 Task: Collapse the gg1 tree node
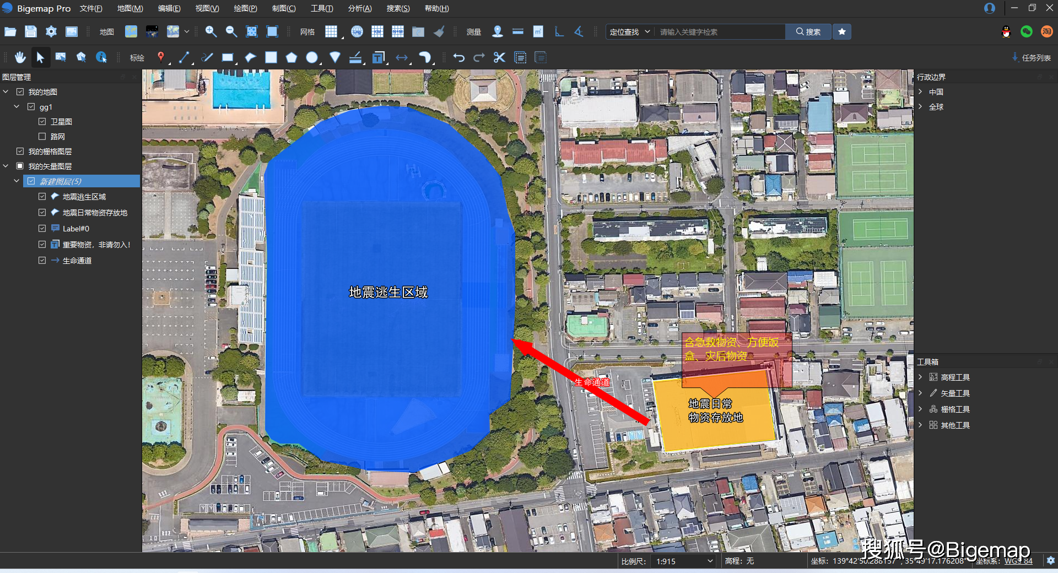pyautogui.click(x=17, y=107)
